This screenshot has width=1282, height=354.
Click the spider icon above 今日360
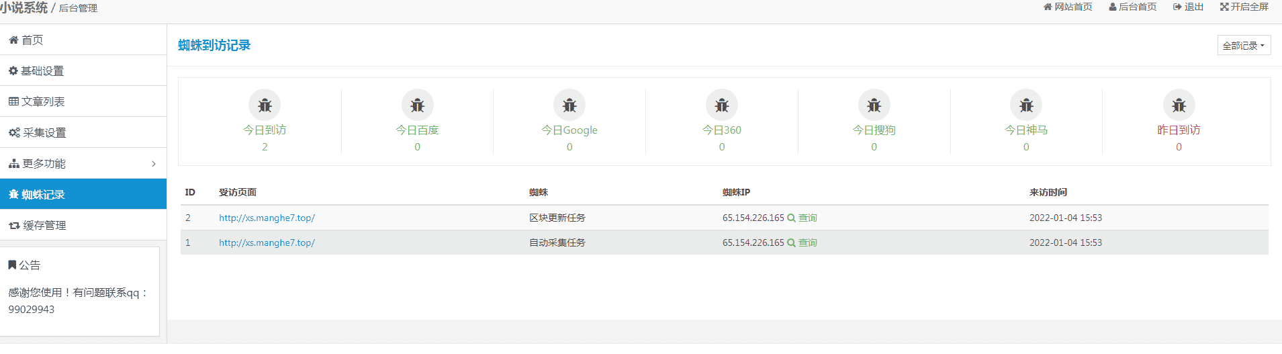click(x=722, y=105)
